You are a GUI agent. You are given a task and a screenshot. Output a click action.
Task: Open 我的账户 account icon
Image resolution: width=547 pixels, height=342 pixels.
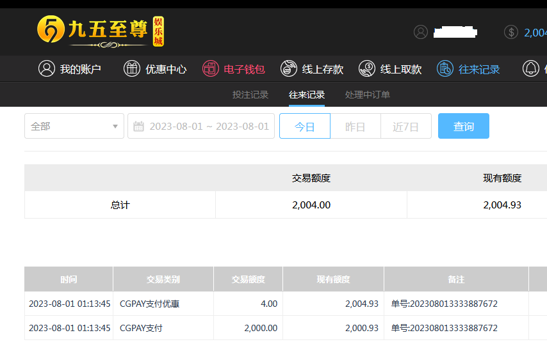pyautogui.click(x=47, y=69)
